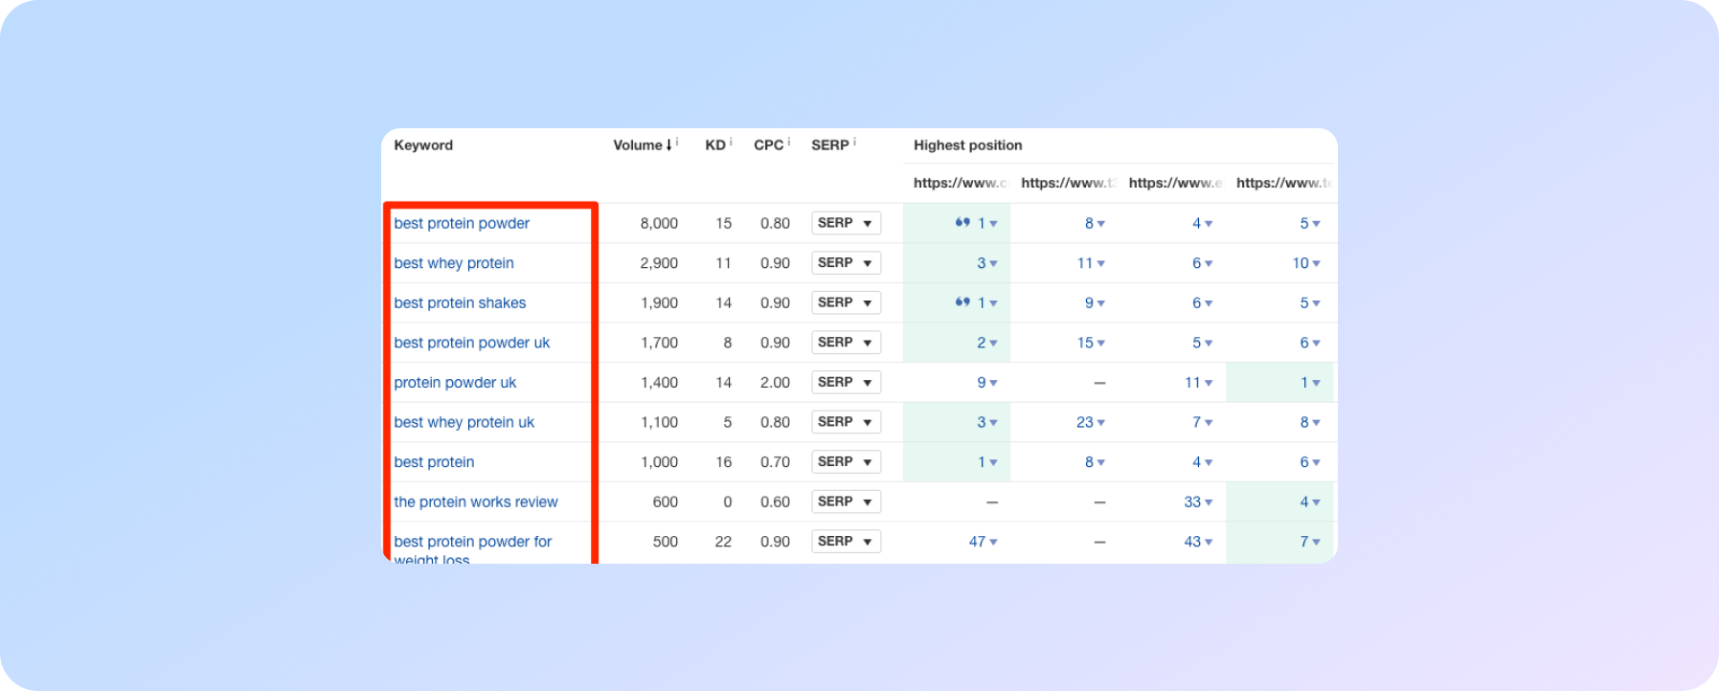Viewport: 1719px width, 691px height.
Task: Click the info icon next to KD
Action: point(731,142)
